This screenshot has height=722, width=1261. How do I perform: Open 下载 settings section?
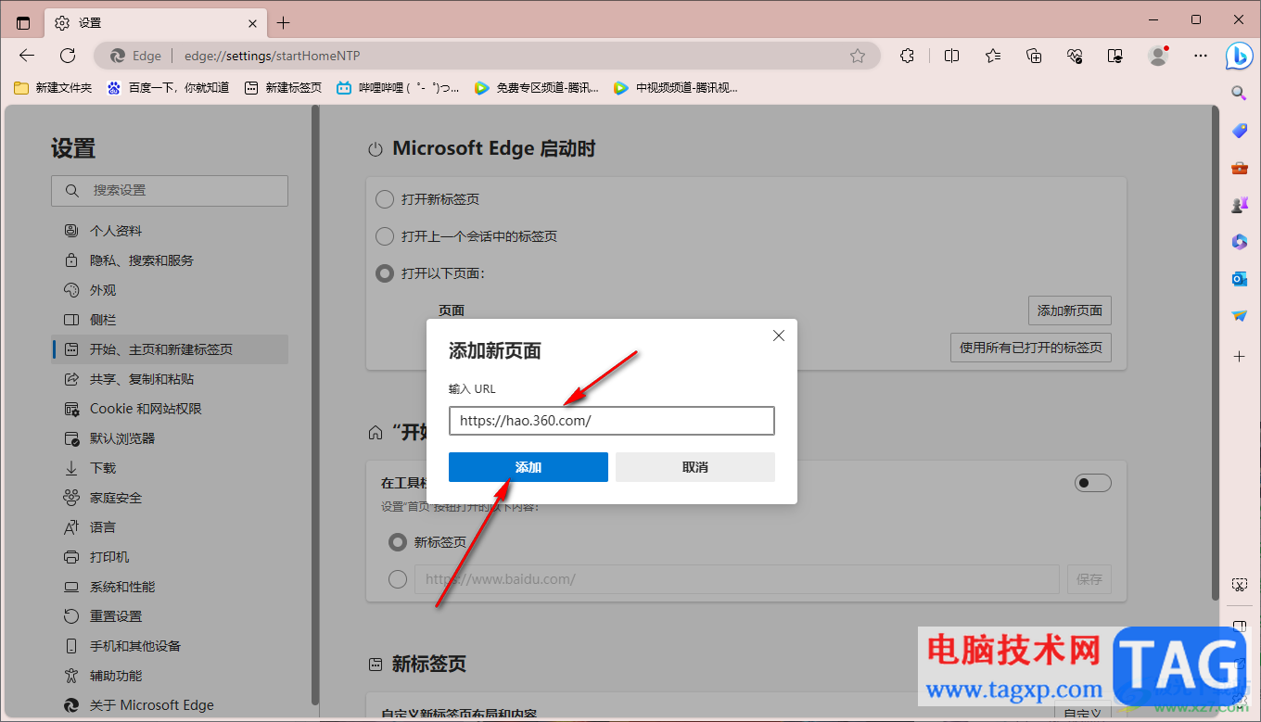point(170,468)
